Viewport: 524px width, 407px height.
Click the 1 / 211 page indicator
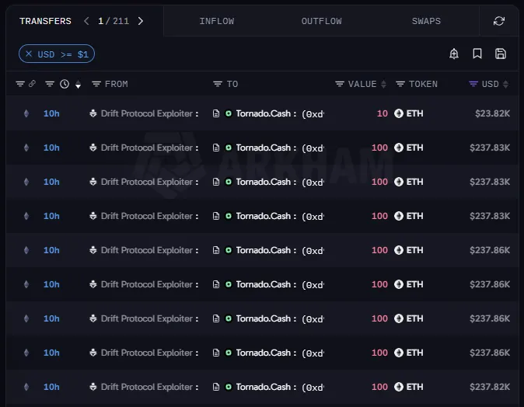point(114,21)
